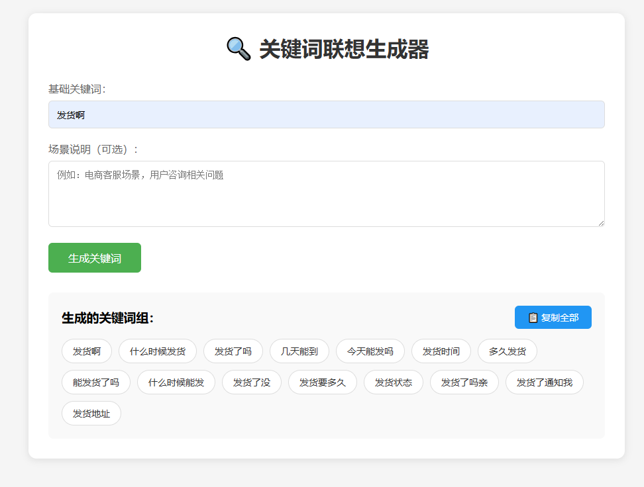Screen dimensions: 644x487
Task: Click into the 场景说明 text area
Action: click(x=326, y=193)
